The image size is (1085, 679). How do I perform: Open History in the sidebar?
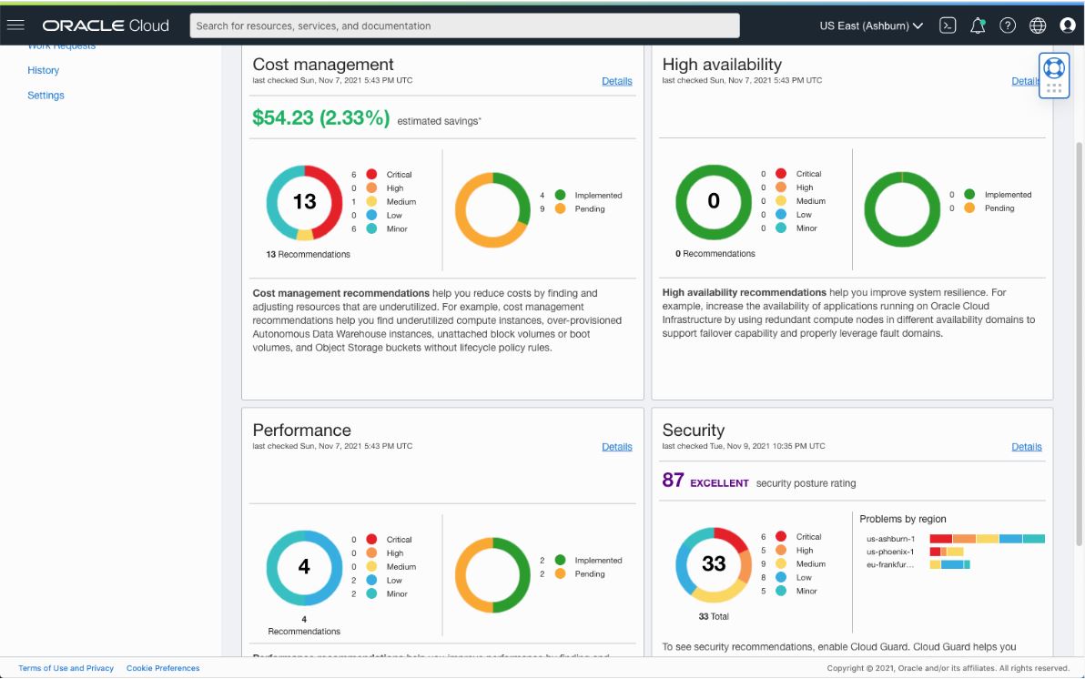43,70
